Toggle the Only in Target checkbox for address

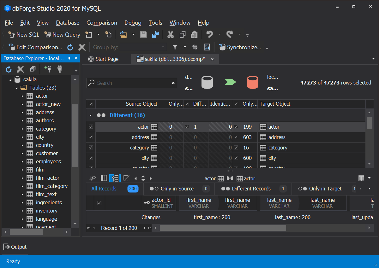(236, 137)
